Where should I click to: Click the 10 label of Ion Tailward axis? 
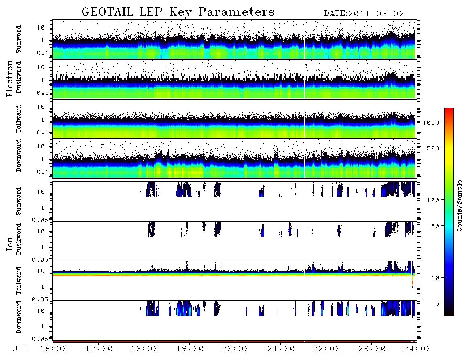point(41,271)
